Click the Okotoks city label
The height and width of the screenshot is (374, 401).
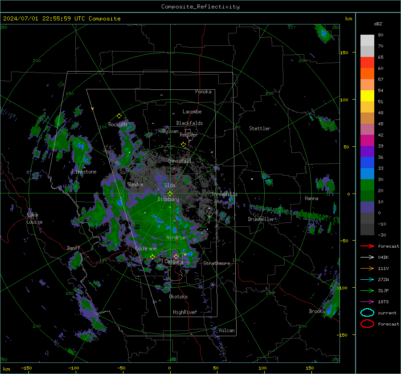coord(178,297)
